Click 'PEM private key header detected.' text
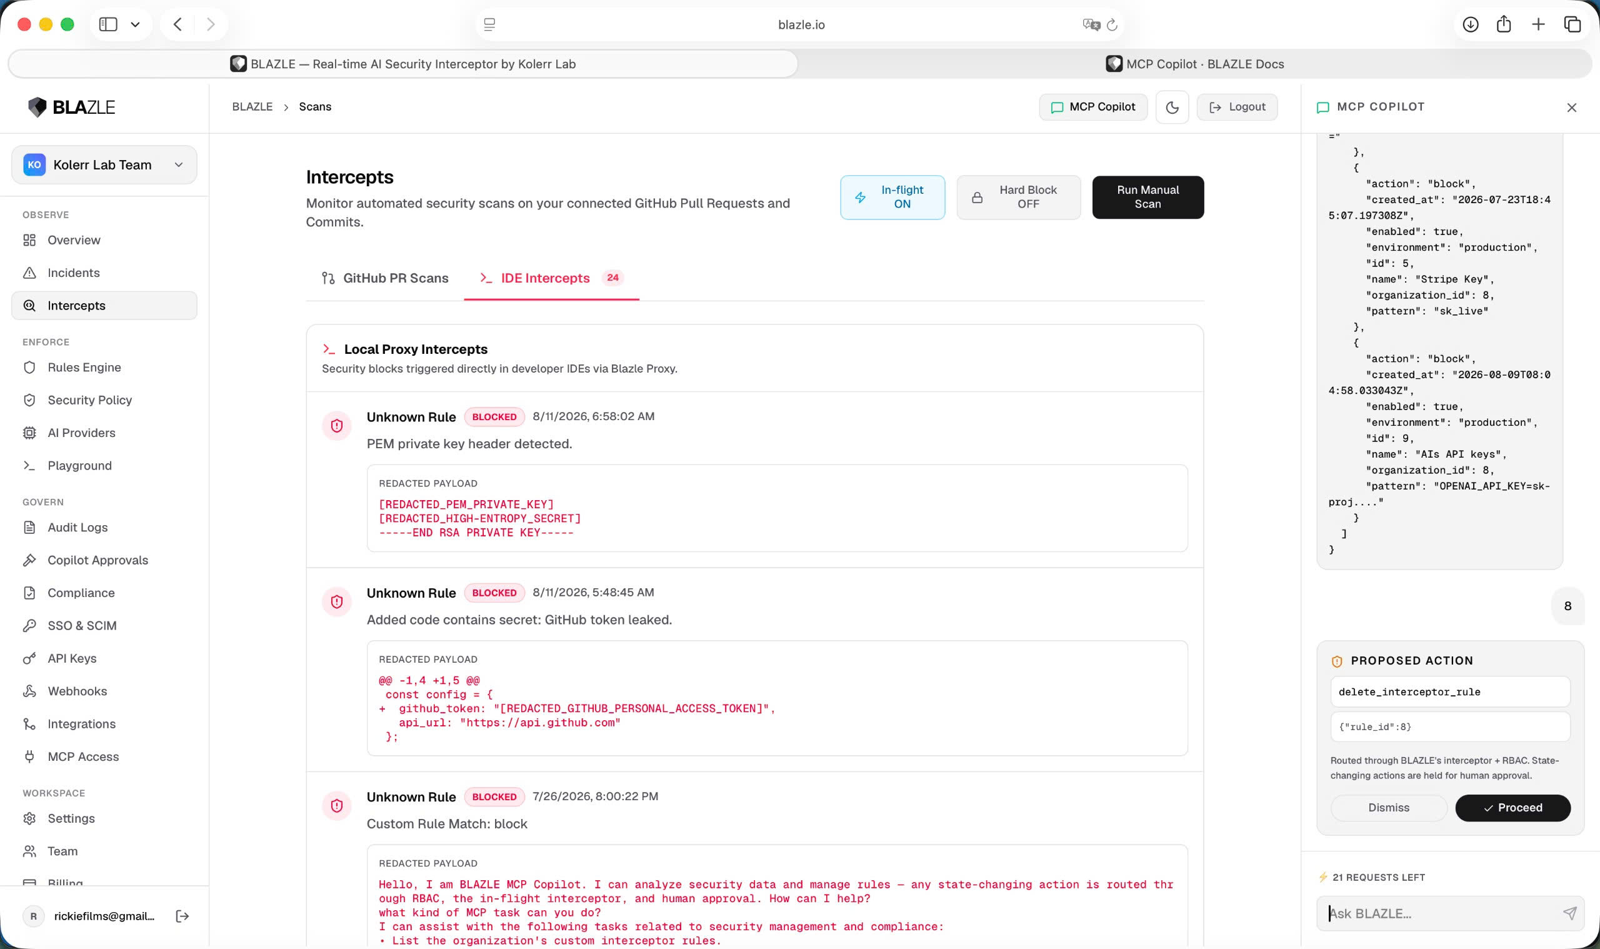1600x949 pixels. click(x=469, y=444)
